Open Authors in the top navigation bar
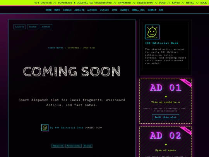 (x=92, y=10)
